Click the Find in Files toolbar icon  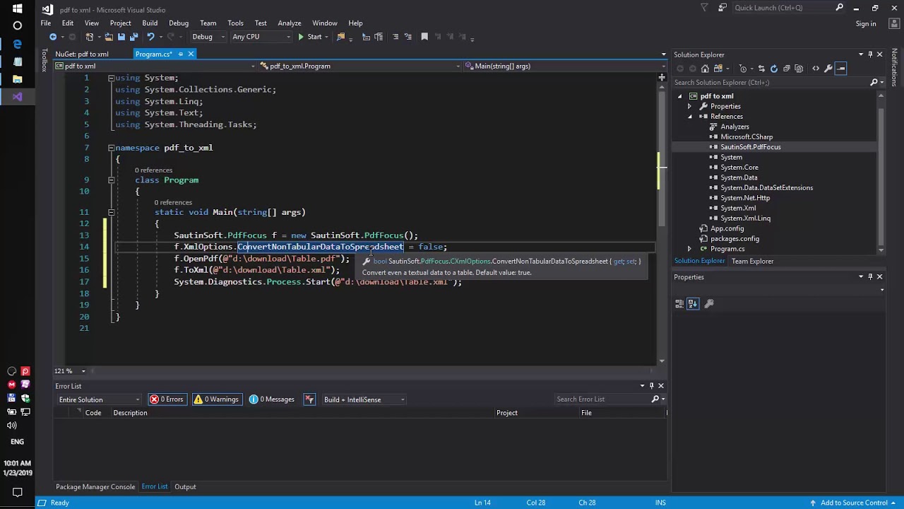tap(340, 37)
